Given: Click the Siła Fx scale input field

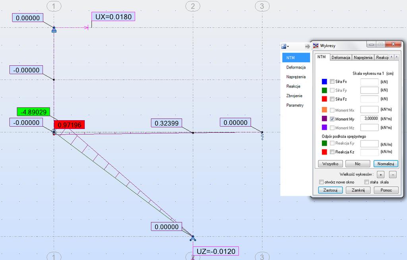Looking at the screenshot, I should [x=370, y=82].
